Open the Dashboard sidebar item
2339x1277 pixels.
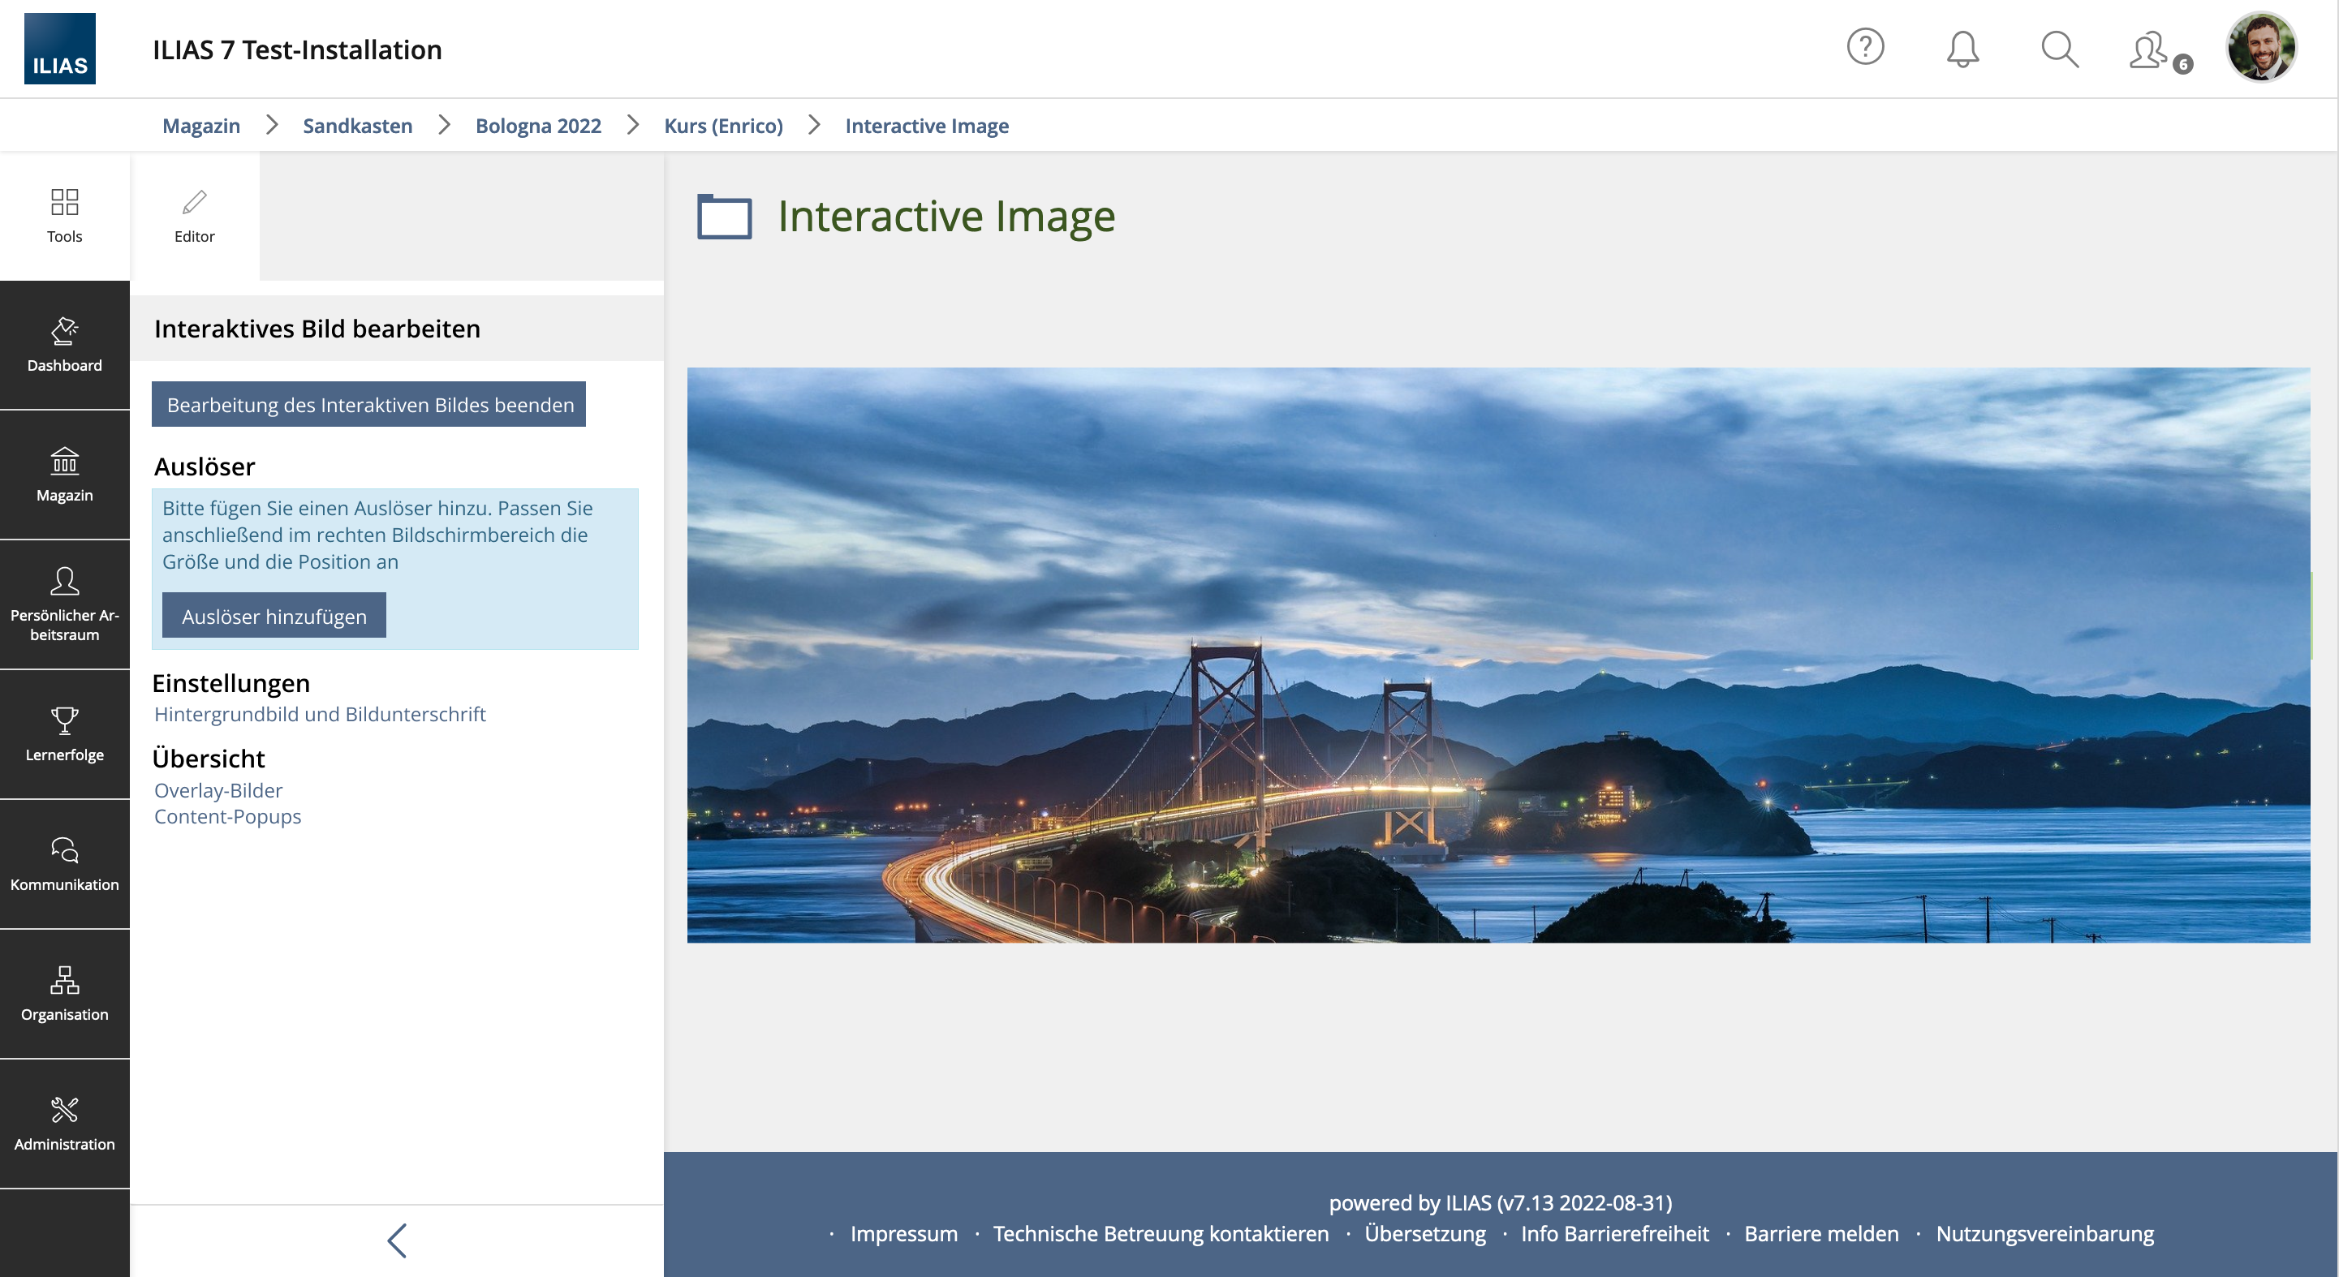[x=64, y=345]
